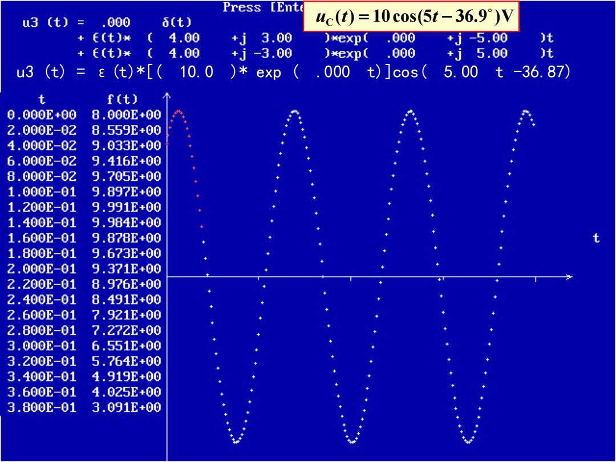Click the '+j 3.00' coefficient value
Image resolution: width=616 pixels, height=462 pixels.
point(262,38)
